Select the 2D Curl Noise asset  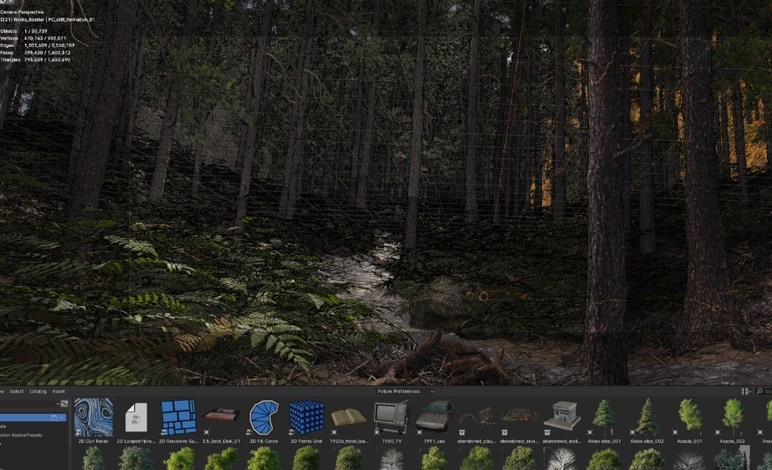[93, 418]
